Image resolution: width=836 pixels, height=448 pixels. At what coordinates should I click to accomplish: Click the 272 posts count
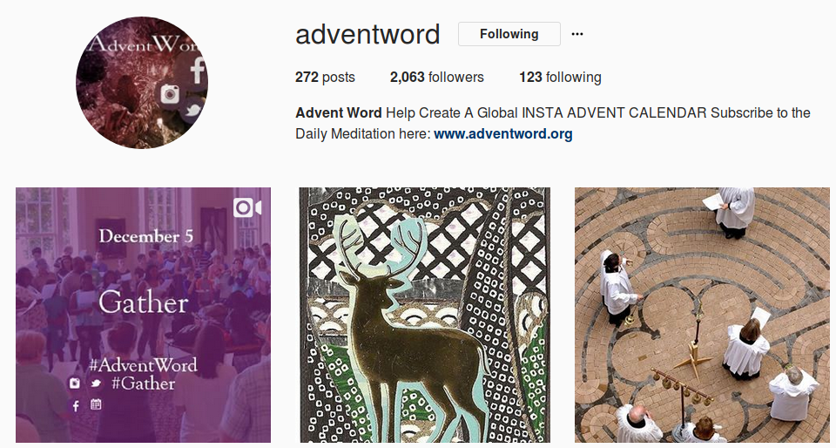[x=325, y=78]
